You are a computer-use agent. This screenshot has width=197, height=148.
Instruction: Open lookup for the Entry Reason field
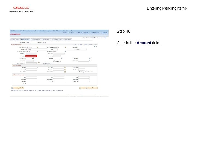(90, 61)
